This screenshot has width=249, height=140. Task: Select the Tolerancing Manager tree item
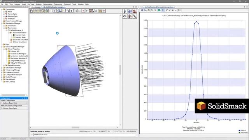coord(13,70)
